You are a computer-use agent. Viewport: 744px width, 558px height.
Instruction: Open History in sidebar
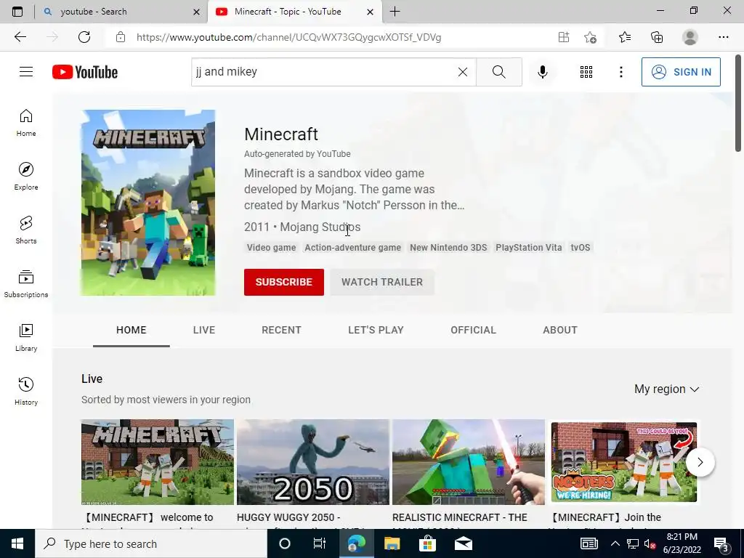pyautogui.click(x=26, y=391)
